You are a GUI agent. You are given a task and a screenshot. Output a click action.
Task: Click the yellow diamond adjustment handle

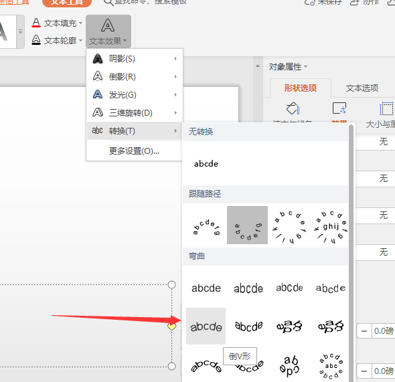[x=172, y=326]
